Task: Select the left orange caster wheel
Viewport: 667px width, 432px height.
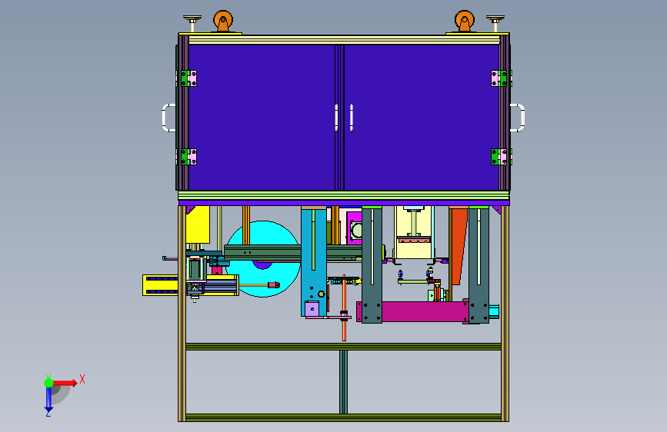Action: pyautogui.click(x=223, y=21)
